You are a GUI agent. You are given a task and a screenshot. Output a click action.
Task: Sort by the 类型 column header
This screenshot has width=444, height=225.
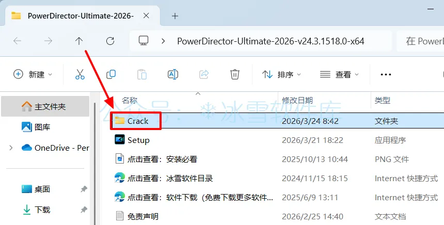pos(382,100)
